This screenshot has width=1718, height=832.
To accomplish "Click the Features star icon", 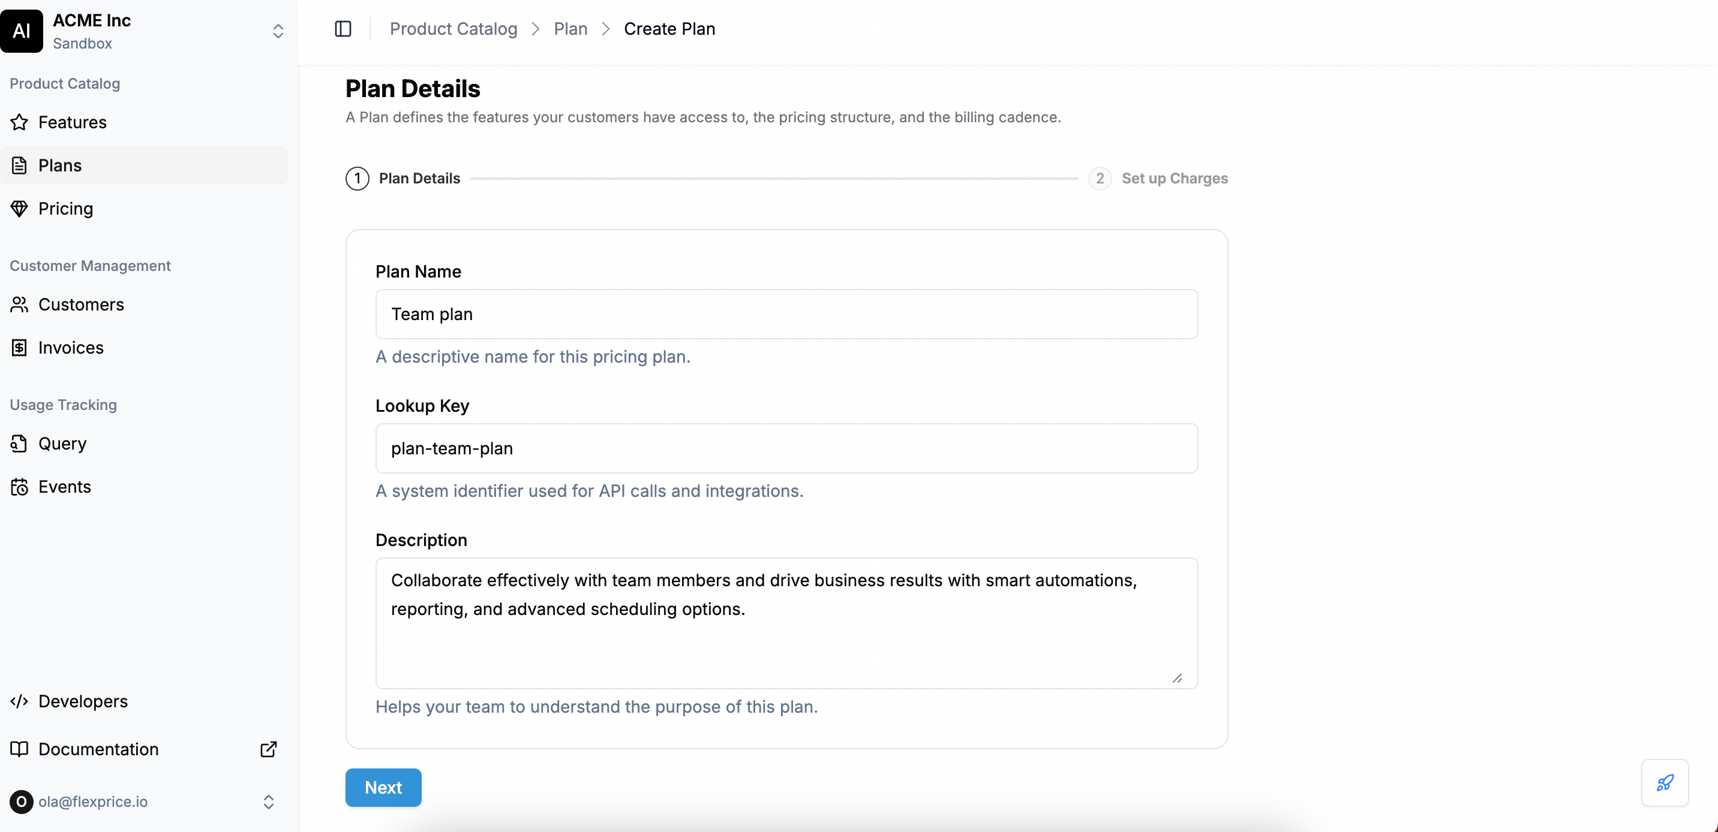I will (19, 122).
